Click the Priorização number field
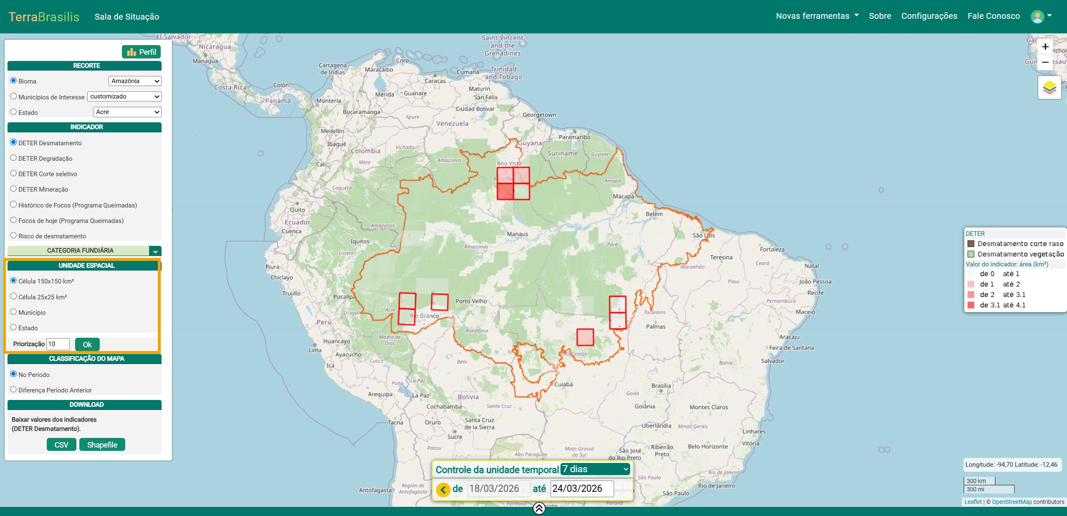The width and height of the screenshot is (1067, 516). point(58,344)
